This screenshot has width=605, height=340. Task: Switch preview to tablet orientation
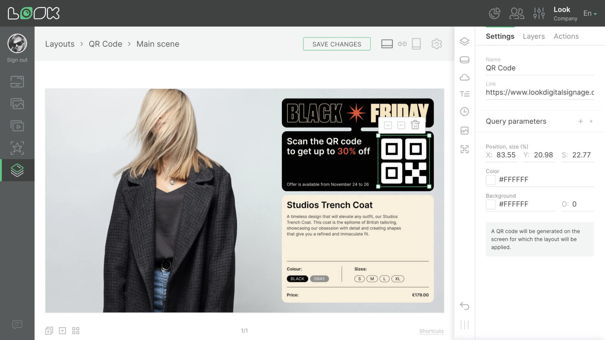click(x=416, y=44)
